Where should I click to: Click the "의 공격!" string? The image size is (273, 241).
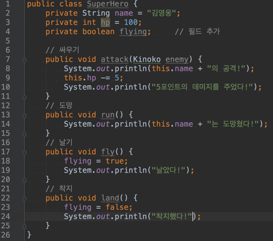click(x=226, y=69)
